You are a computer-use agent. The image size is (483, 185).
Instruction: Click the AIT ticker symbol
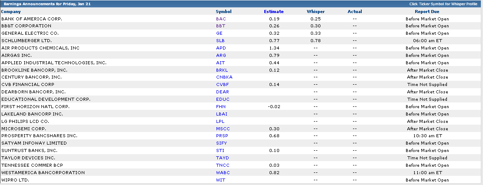coord(220,63)
